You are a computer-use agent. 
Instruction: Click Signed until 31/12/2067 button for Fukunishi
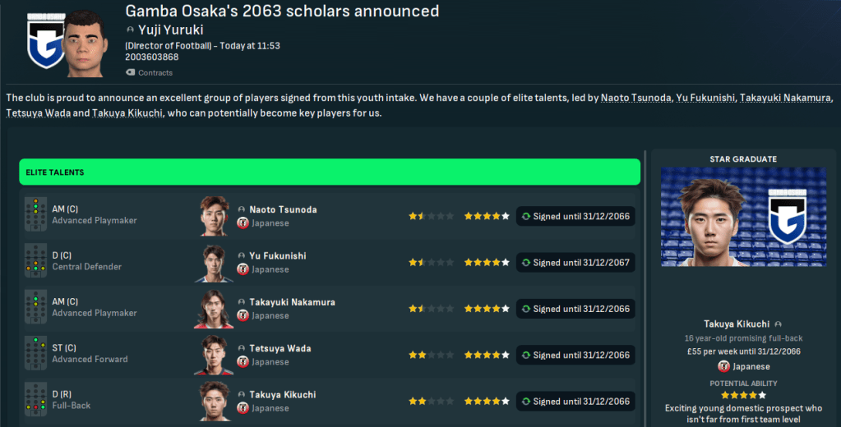coord(575,263)
